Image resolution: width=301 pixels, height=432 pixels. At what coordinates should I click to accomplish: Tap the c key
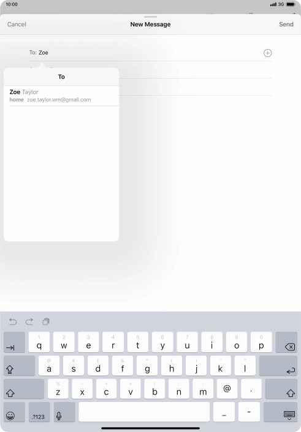tap(106, 389)
